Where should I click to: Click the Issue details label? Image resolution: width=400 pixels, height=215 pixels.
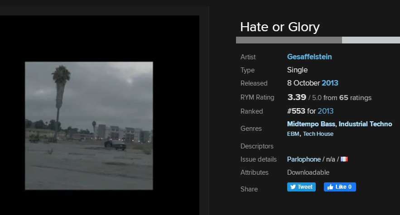(x=258, y=159)
